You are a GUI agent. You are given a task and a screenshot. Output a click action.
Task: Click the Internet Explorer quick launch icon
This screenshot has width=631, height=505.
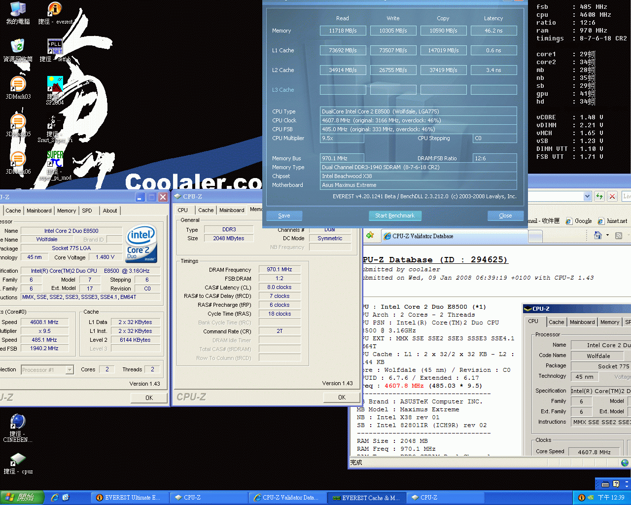point(55,498)
